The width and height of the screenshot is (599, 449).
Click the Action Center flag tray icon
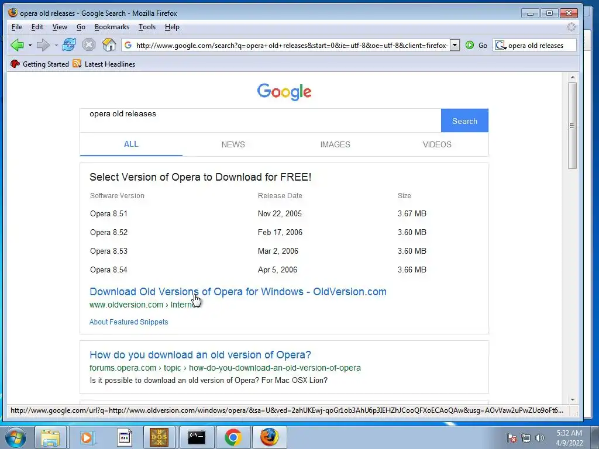(512, 438)
